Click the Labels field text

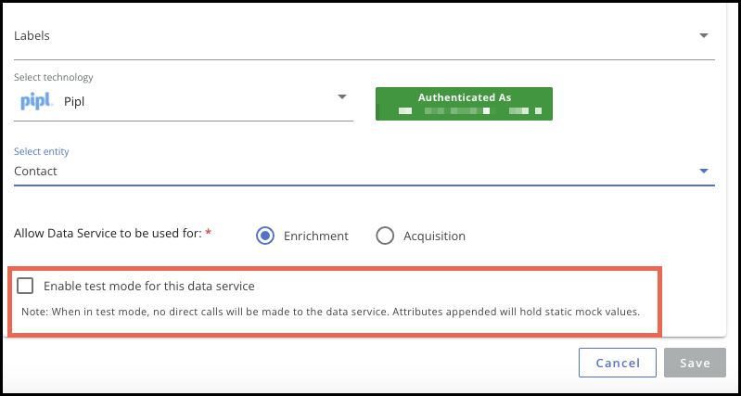32,36
